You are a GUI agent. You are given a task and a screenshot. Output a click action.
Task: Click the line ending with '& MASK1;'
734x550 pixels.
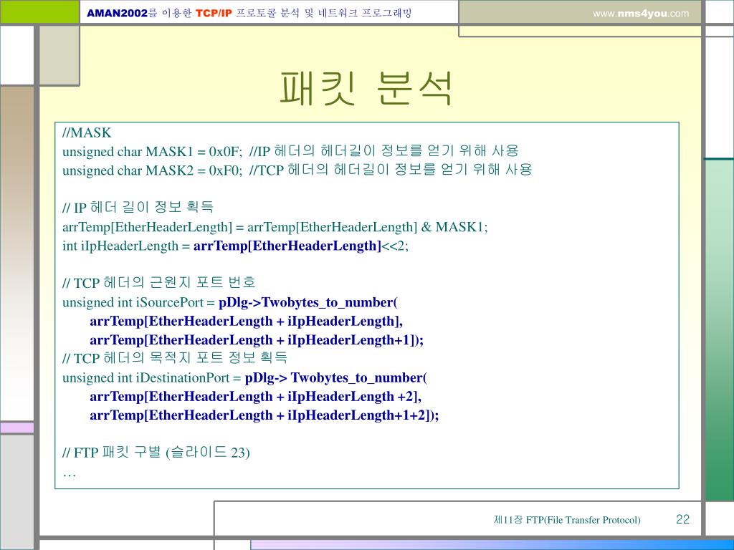pos(275,227)
